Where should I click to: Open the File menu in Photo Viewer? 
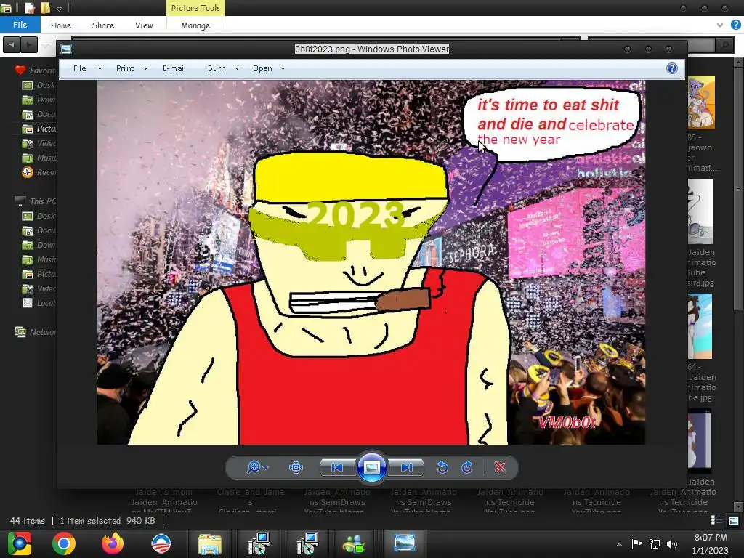[x=87, y=68]
